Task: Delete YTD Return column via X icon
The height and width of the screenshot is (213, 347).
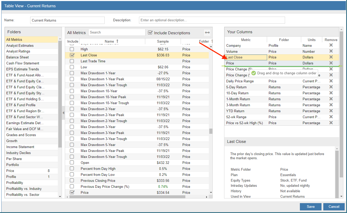Action: click(331, 111)
